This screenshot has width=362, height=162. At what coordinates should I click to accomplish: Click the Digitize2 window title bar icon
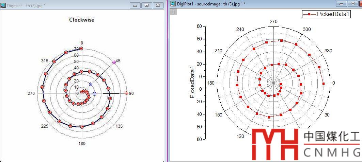(x=3, y=5)
